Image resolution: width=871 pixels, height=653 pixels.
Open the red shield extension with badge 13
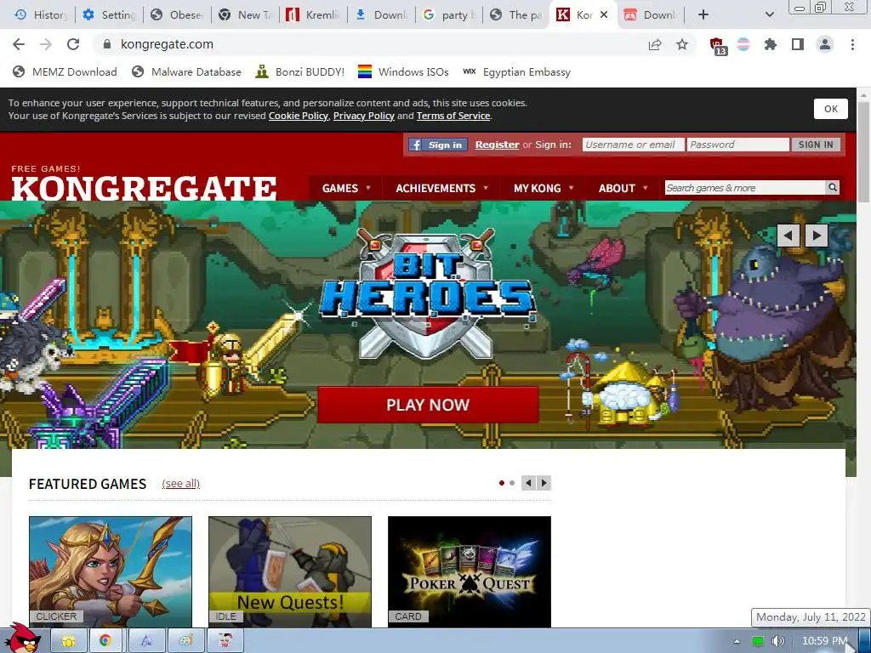point(718,46)
